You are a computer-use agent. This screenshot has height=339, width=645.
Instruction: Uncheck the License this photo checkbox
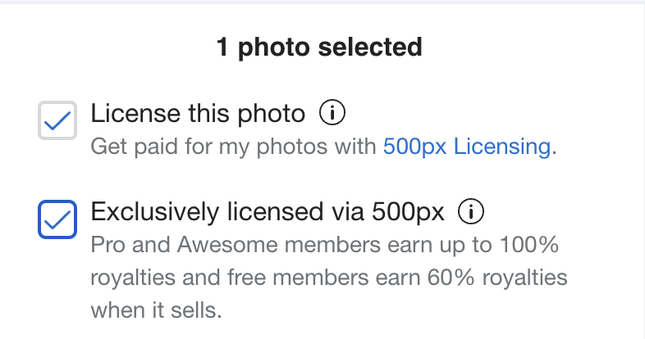(57, 120)
